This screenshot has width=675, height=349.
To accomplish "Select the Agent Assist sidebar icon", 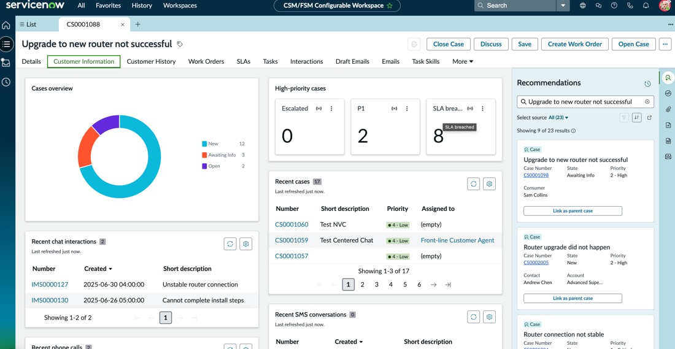I will 668,78.
